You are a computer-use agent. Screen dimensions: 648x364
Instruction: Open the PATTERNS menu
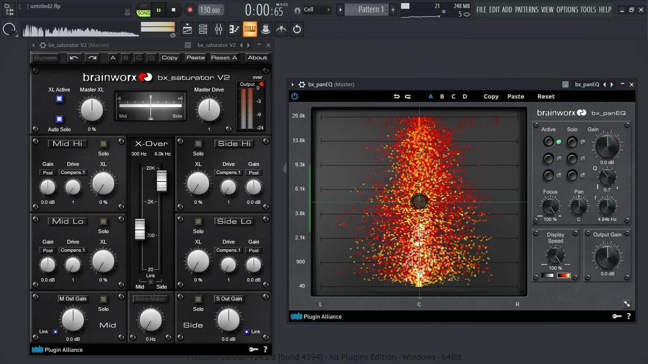click(x=527, y=9)
